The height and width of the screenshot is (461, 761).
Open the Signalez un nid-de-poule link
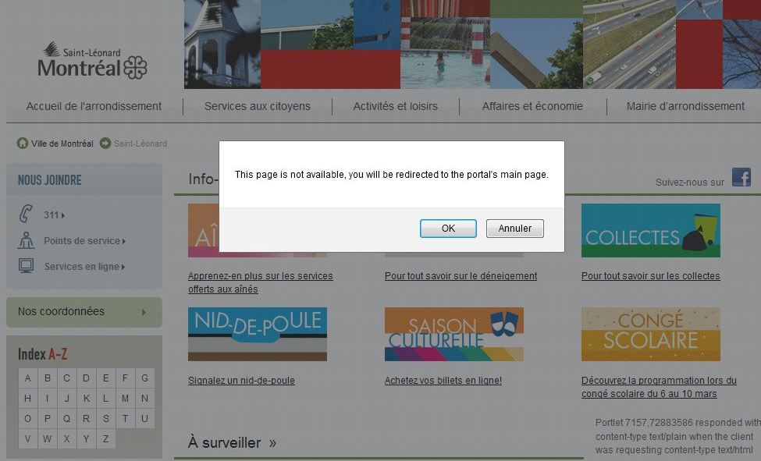click(241, 381)
